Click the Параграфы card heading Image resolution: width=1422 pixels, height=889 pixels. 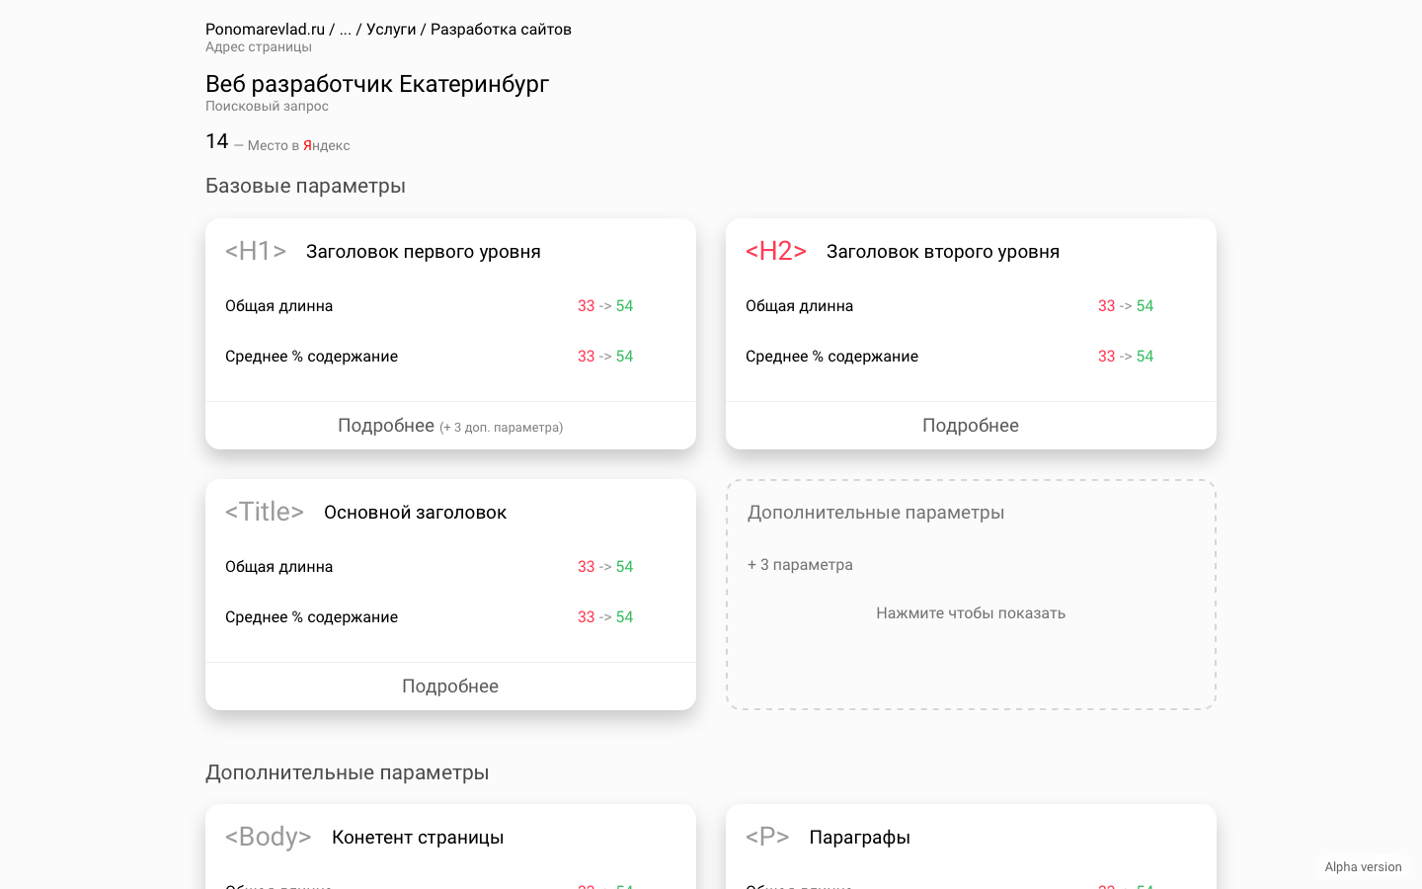tap(859, 838)
